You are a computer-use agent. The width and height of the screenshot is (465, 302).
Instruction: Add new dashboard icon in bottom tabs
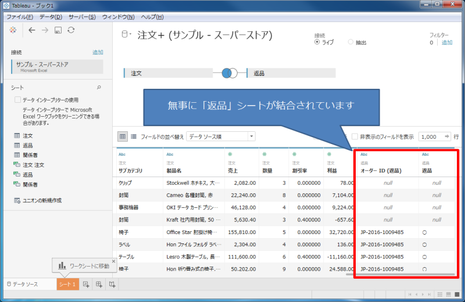(x=99, y=284)
